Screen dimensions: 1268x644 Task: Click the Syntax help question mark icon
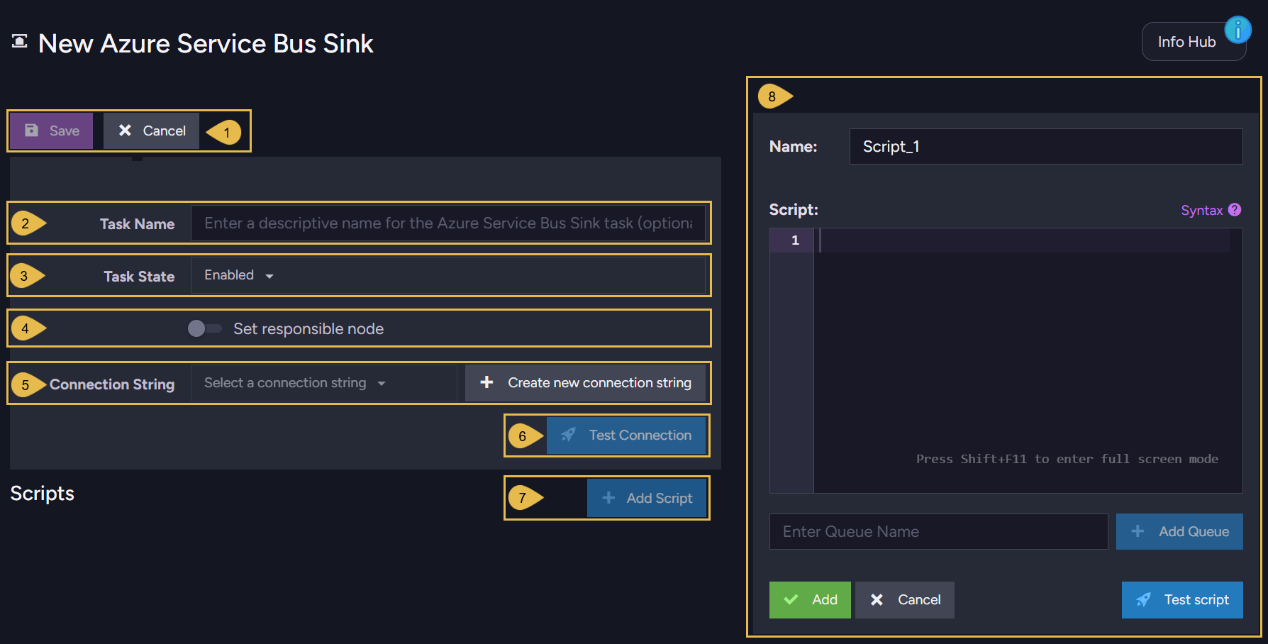[x=1235, y=210]
